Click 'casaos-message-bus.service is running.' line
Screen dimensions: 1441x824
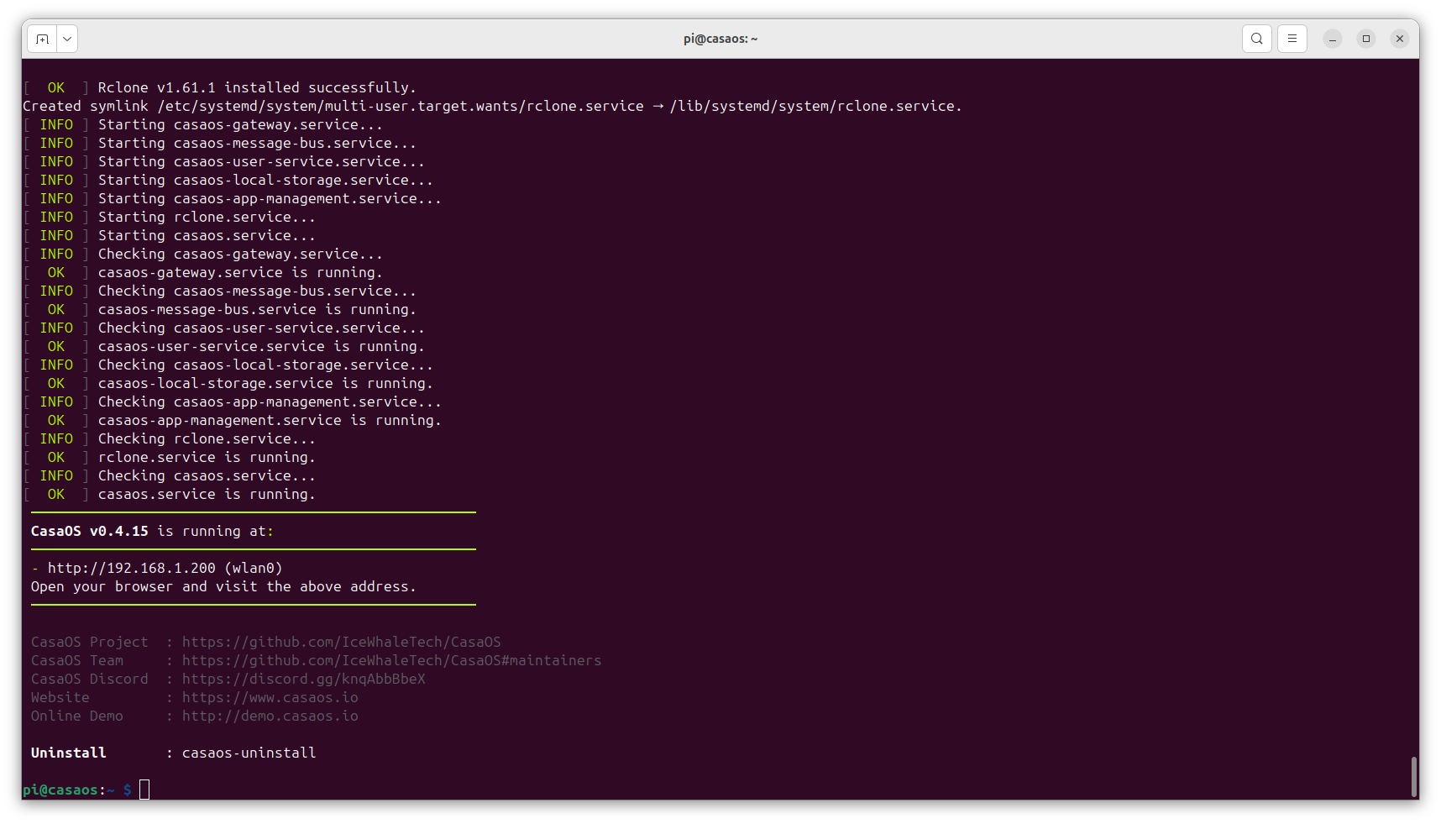tap(257, 310)
